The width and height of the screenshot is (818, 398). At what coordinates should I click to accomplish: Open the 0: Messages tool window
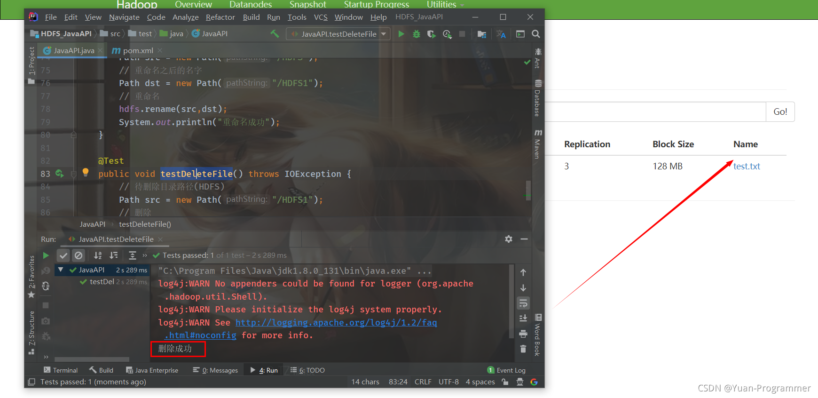pyautogui.click(x=215, y=370)
